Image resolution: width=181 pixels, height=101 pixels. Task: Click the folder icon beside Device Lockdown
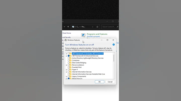coord(70,65)
